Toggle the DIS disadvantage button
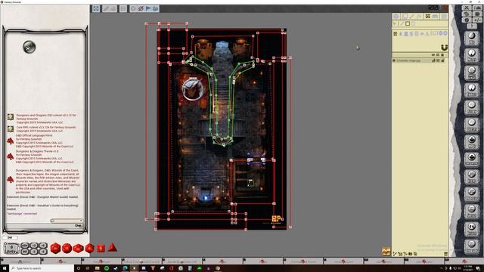This screenshot has width=484, height=272. (25, 252)
